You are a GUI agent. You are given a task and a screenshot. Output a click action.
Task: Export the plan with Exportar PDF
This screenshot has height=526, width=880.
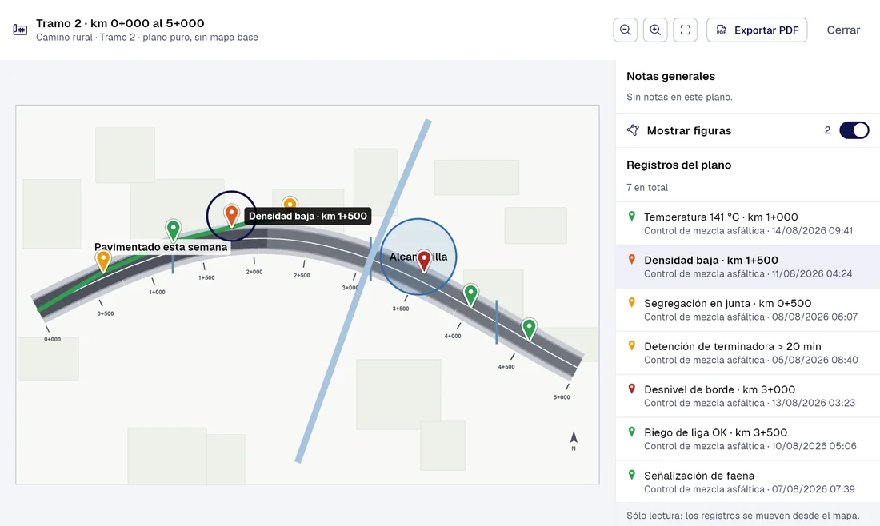[757, 30]
